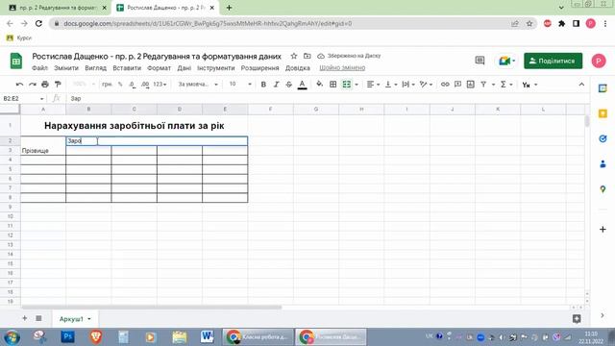Collapse the menus with up chevron
615x346 pixels.
click(581, 85)
